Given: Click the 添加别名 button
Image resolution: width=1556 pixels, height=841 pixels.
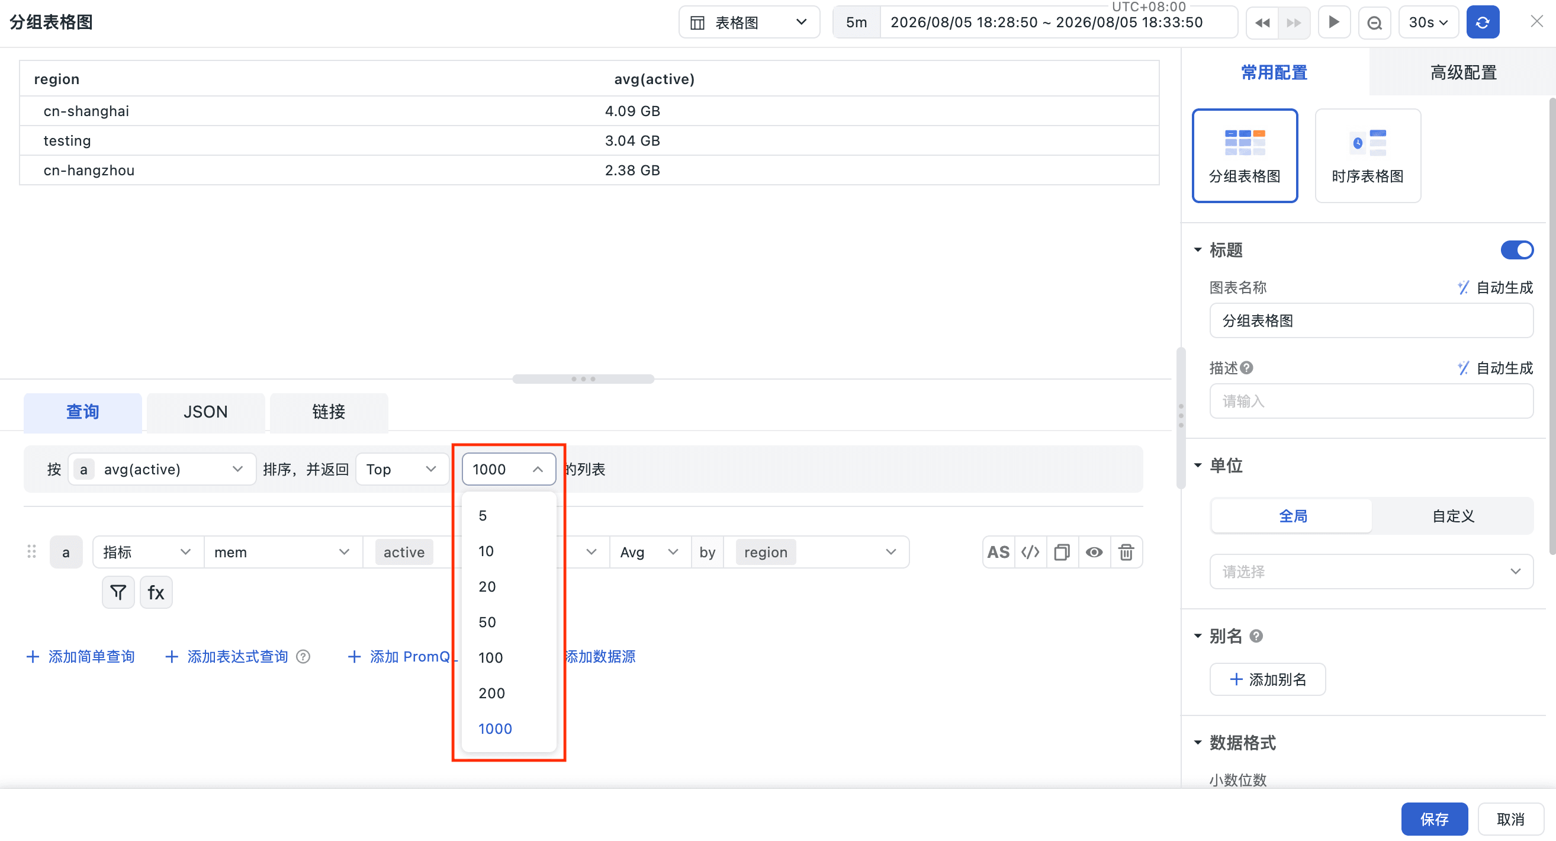Looking at the screenshot, I should [1267, 679].
